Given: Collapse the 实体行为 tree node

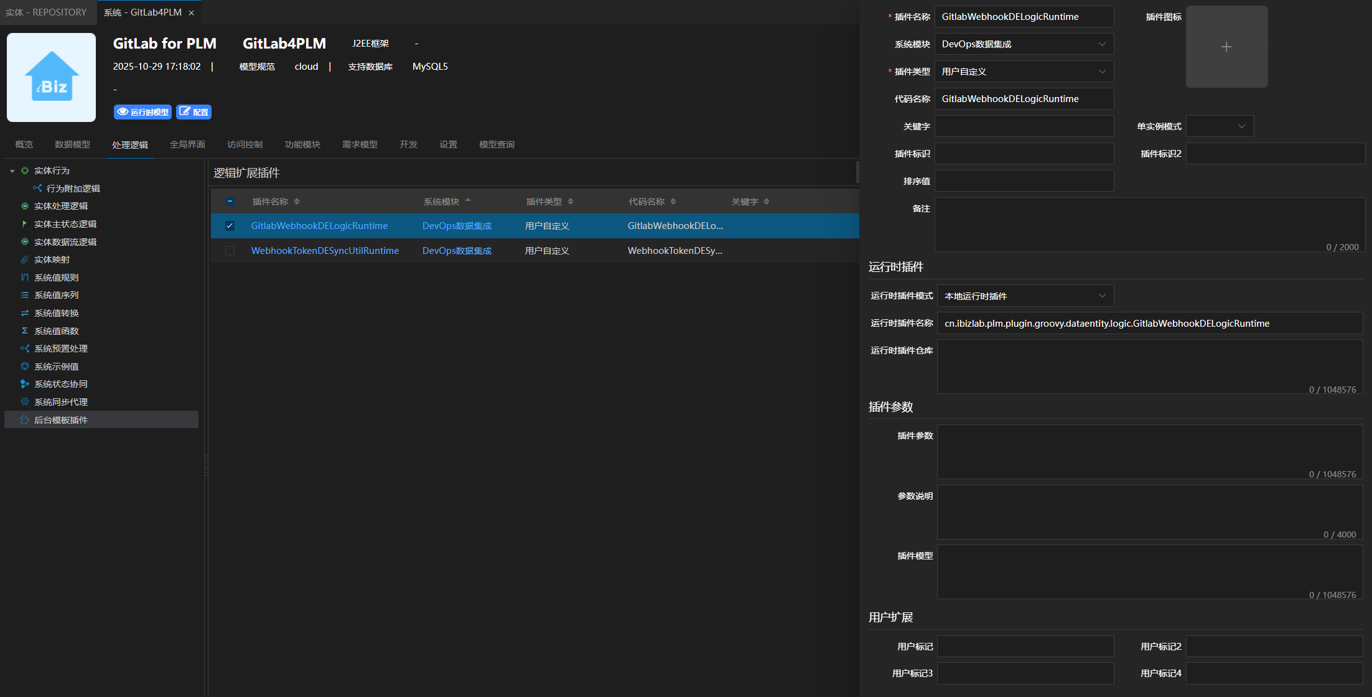Looking at the screenshot, I should tap(12, 171).
